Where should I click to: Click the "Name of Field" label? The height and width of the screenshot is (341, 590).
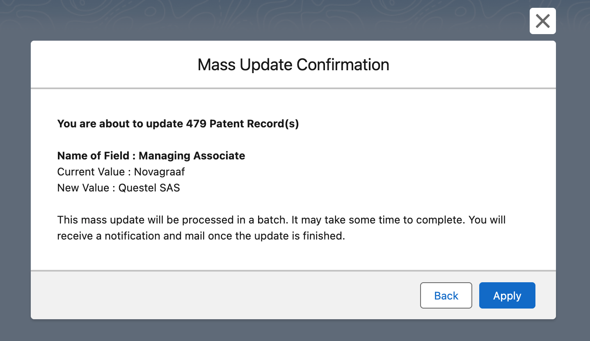coord(92,156)
